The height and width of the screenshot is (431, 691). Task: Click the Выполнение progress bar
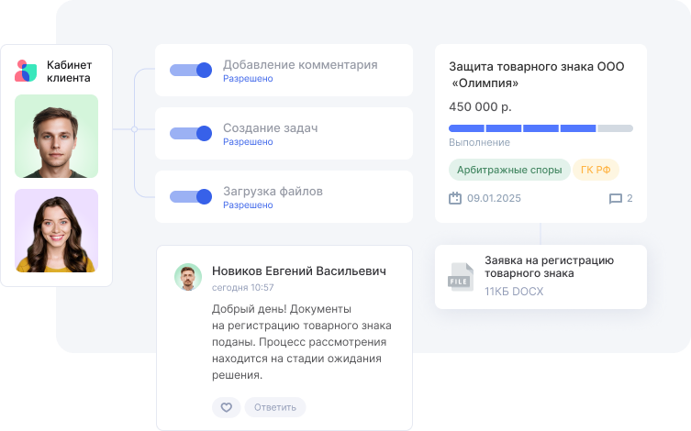tap(540, 128)
